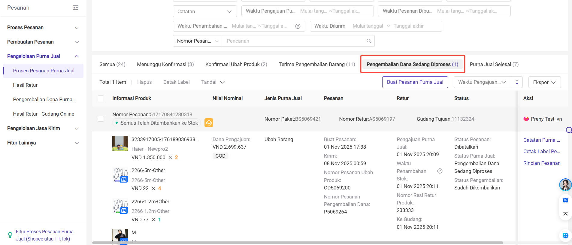Click the Haier product thumbnail image
Image resolution: width=572 pixels, height=245 pixels.
point(120,144)
